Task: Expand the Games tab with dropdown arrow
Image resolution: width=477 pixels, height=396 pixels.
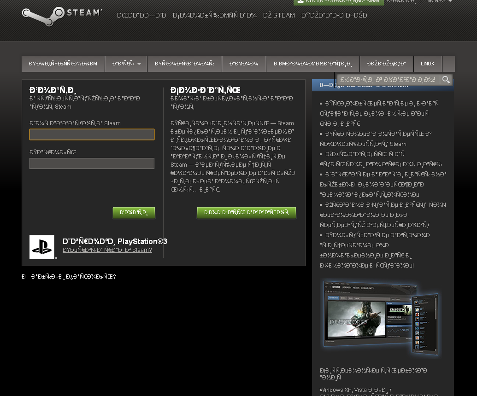Action: pos(126,64)
